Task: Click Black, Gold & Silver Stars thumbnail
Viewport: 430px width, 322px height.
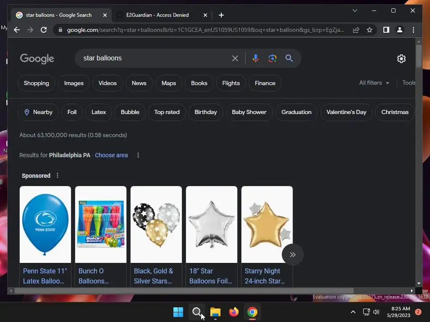Action: 156,225
